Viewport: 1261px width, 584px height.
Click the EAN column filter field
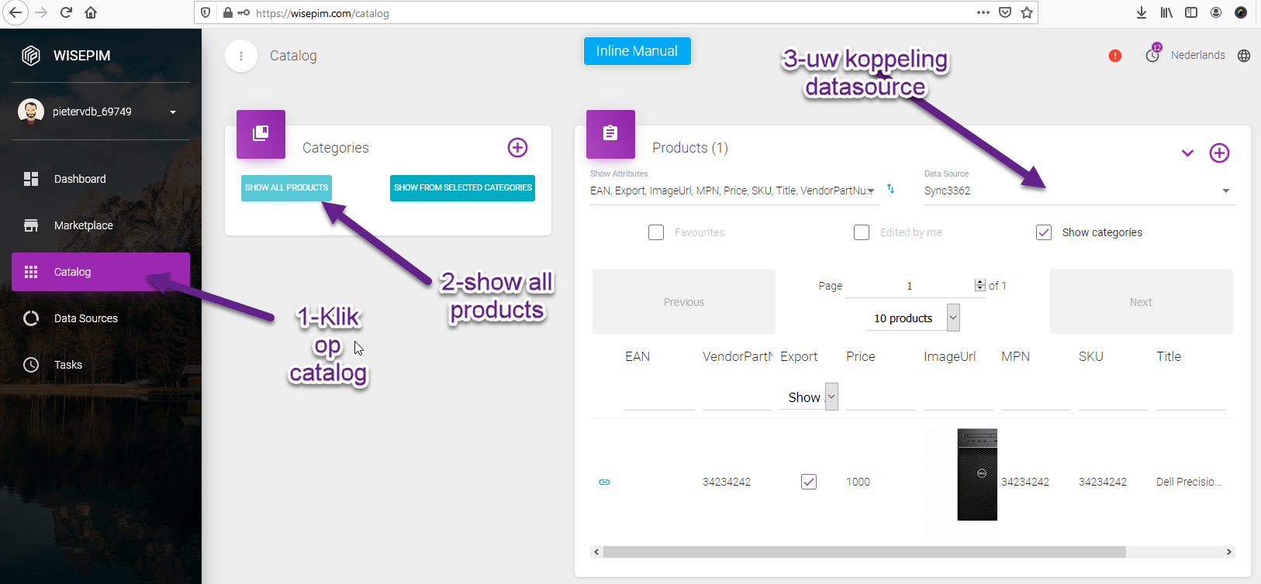[x=660, y=398]
